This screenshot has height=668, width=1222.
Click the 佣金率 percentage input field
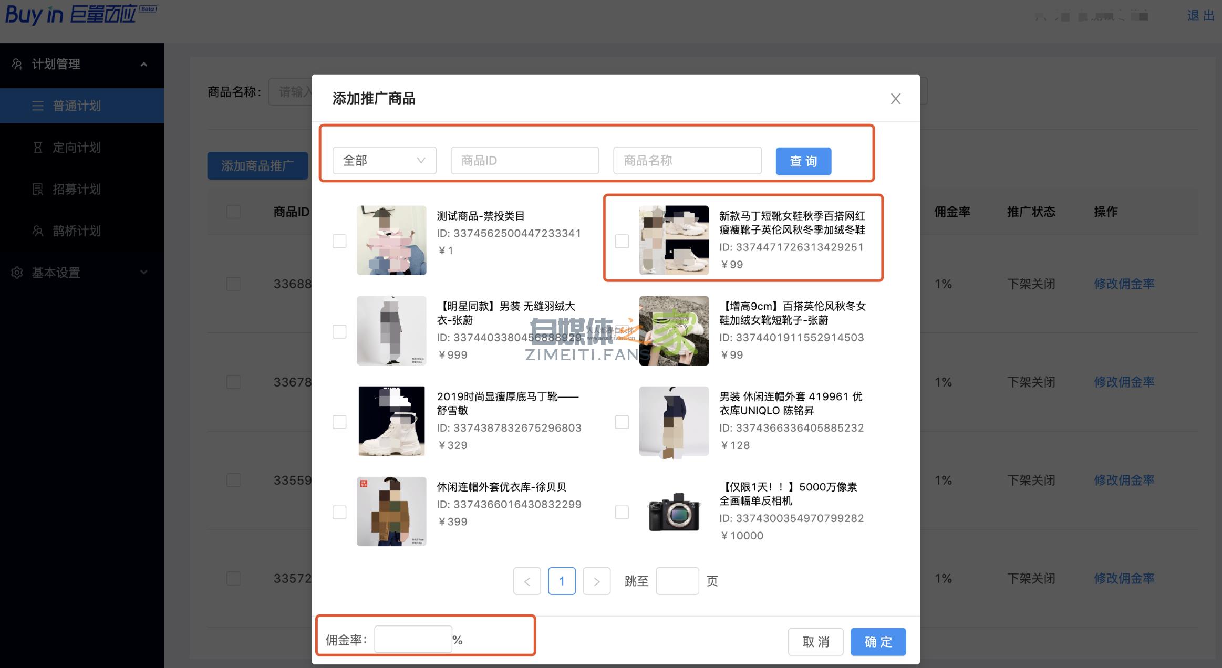(412, 639)
